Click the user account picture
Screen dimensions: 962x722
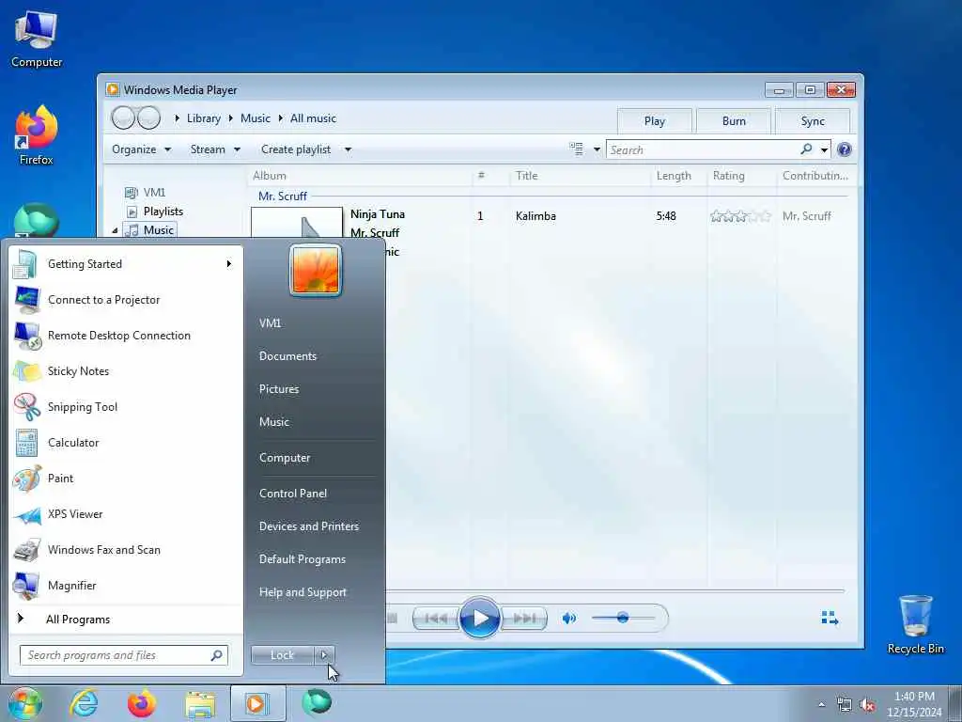point(316,270)
